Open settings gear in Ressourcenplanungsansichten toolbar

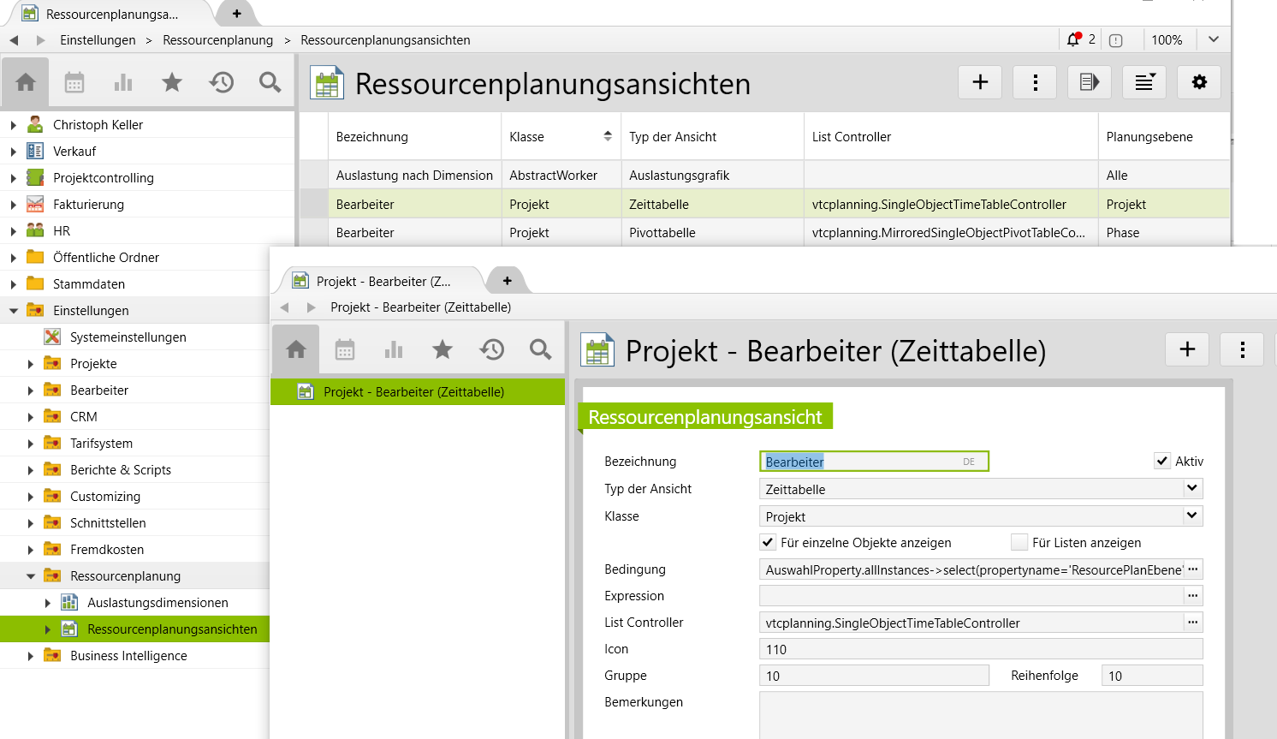1199,82
